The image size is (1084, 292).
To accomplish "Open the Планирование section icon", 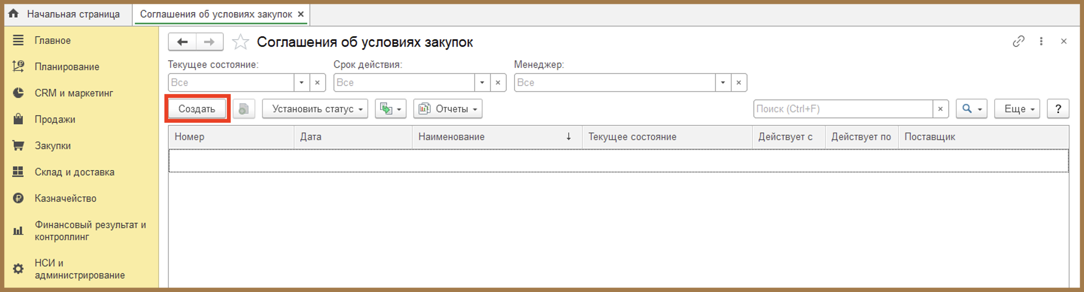I will 18,67.
